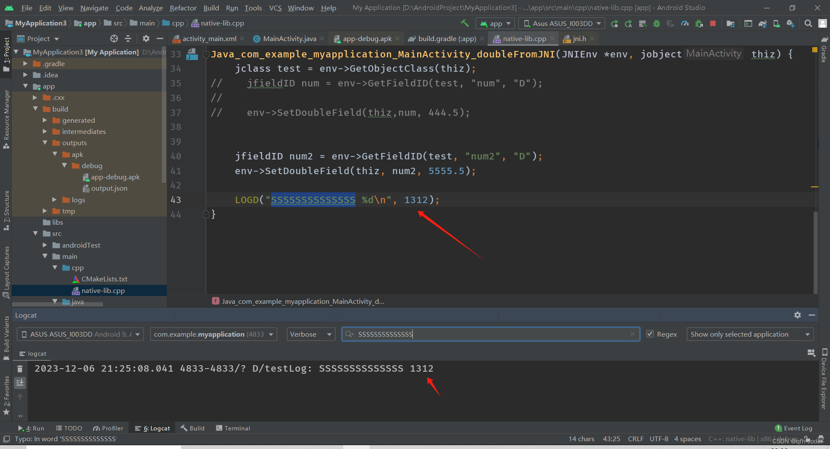Click the logcat layout icon at panel right
830x449 pixels.
coord(811,353)
